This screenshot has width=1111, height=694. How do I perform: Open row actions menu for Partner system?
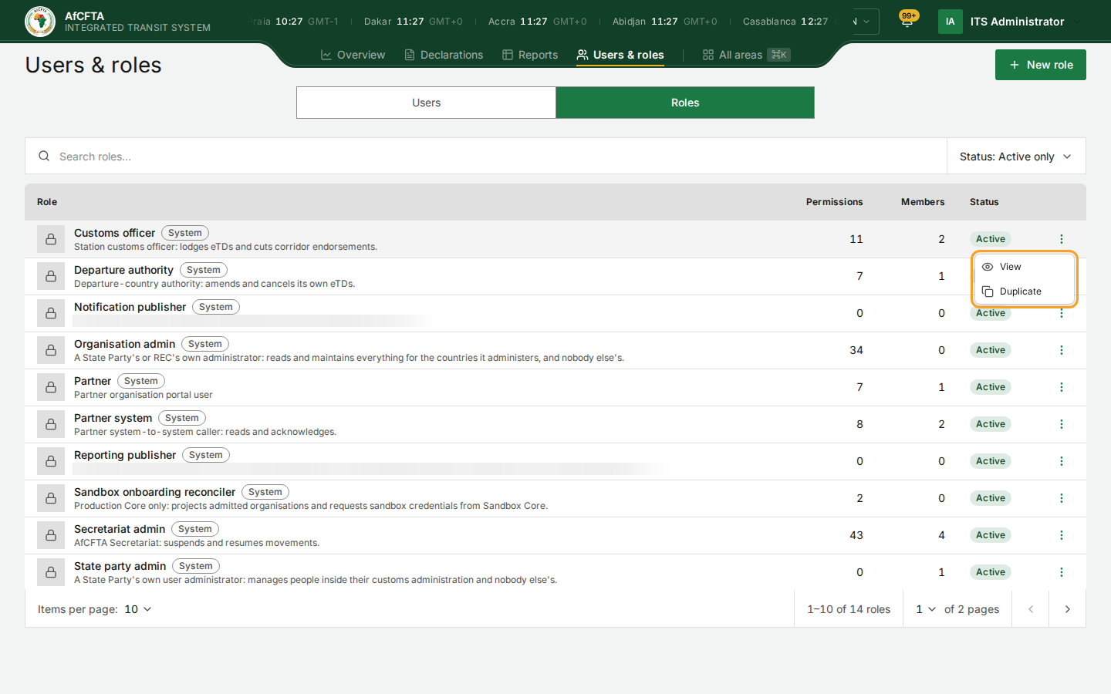tap(1062, 424)
